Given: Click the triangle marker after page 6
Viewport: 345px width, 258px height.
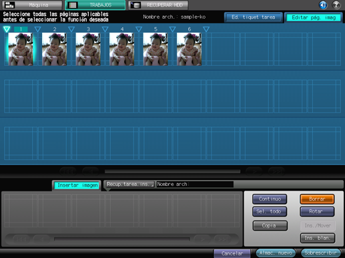Looking at the screenshot, I should tap(206, 29).
